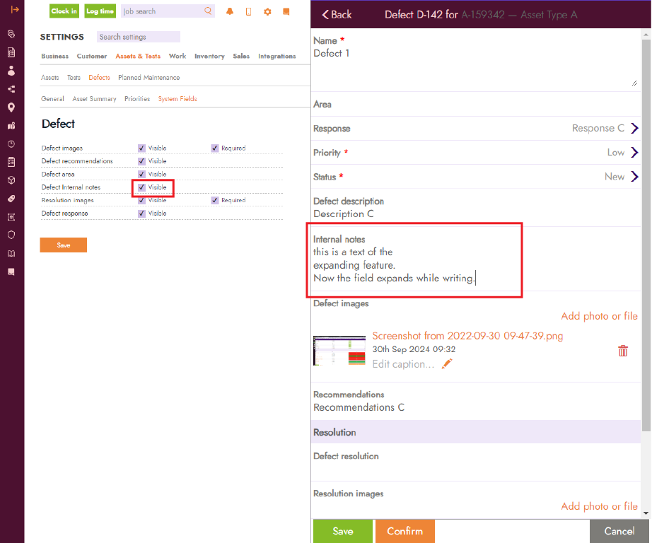Toggle Visible checkbox for Defect recommendations
This screenshot has width=652, height=543.
(142, 161)
